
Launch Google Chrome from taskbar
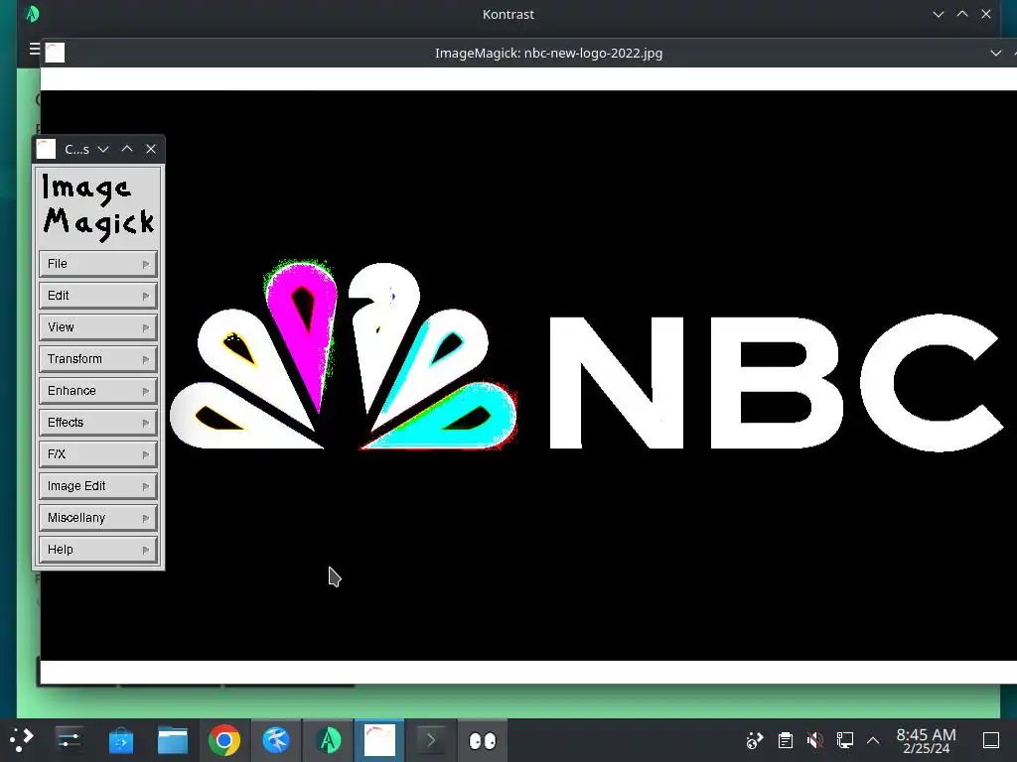coord(224,740)
